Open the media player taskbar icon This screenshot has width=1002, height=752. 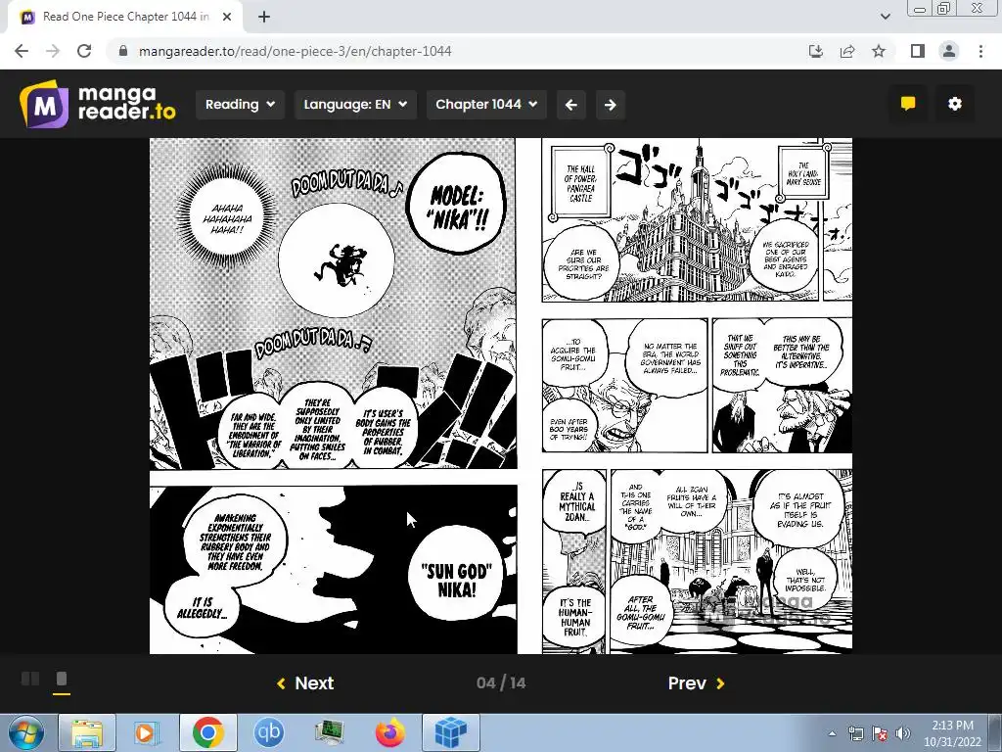(147, 732)
